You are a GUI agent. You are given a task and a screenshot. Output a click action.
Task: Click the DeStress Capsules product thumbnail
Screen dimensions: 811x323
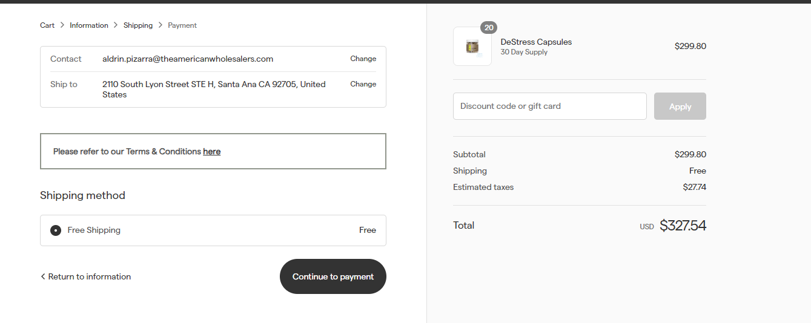472,46
